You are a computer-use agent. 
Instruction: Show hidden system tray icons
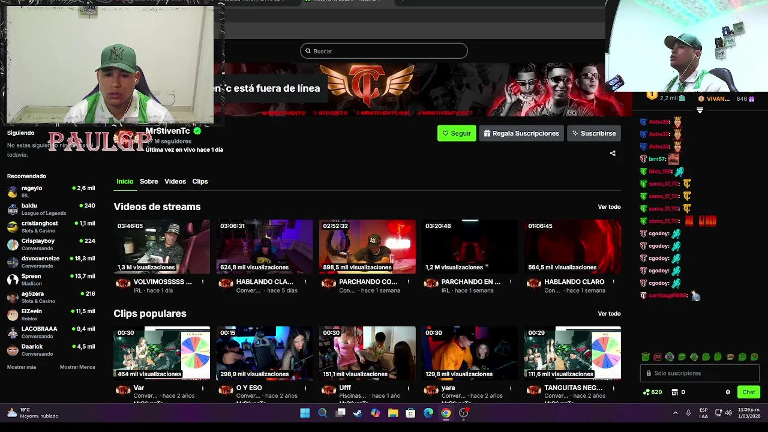coord(675,413)
